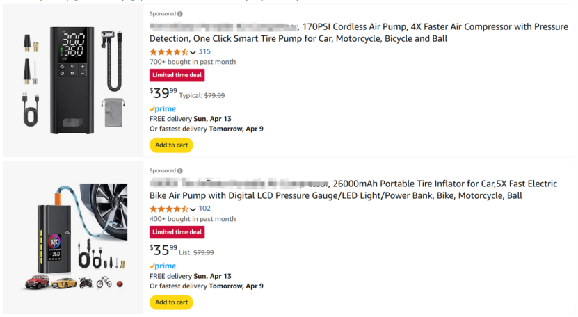Click Limited time deal badge on first product

click(x=177, y=75)
